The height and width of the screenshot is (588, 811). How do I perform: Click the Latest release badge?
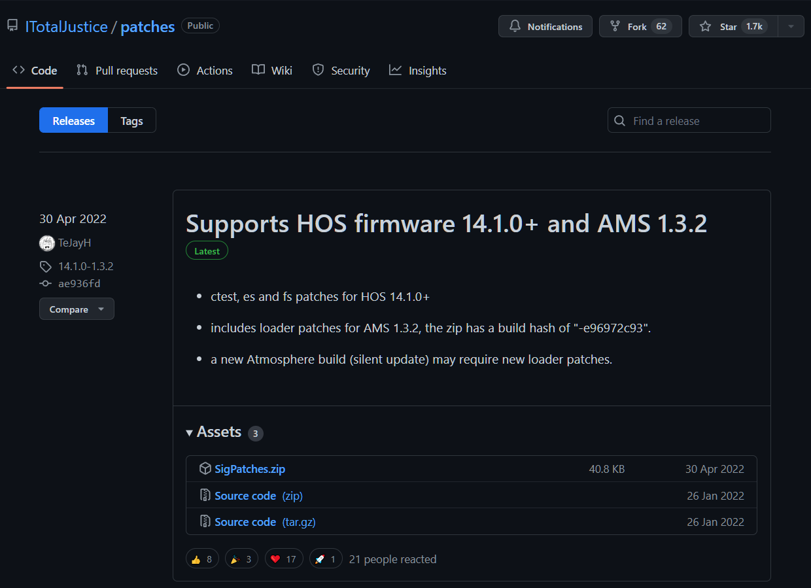(x=207, y=251)
